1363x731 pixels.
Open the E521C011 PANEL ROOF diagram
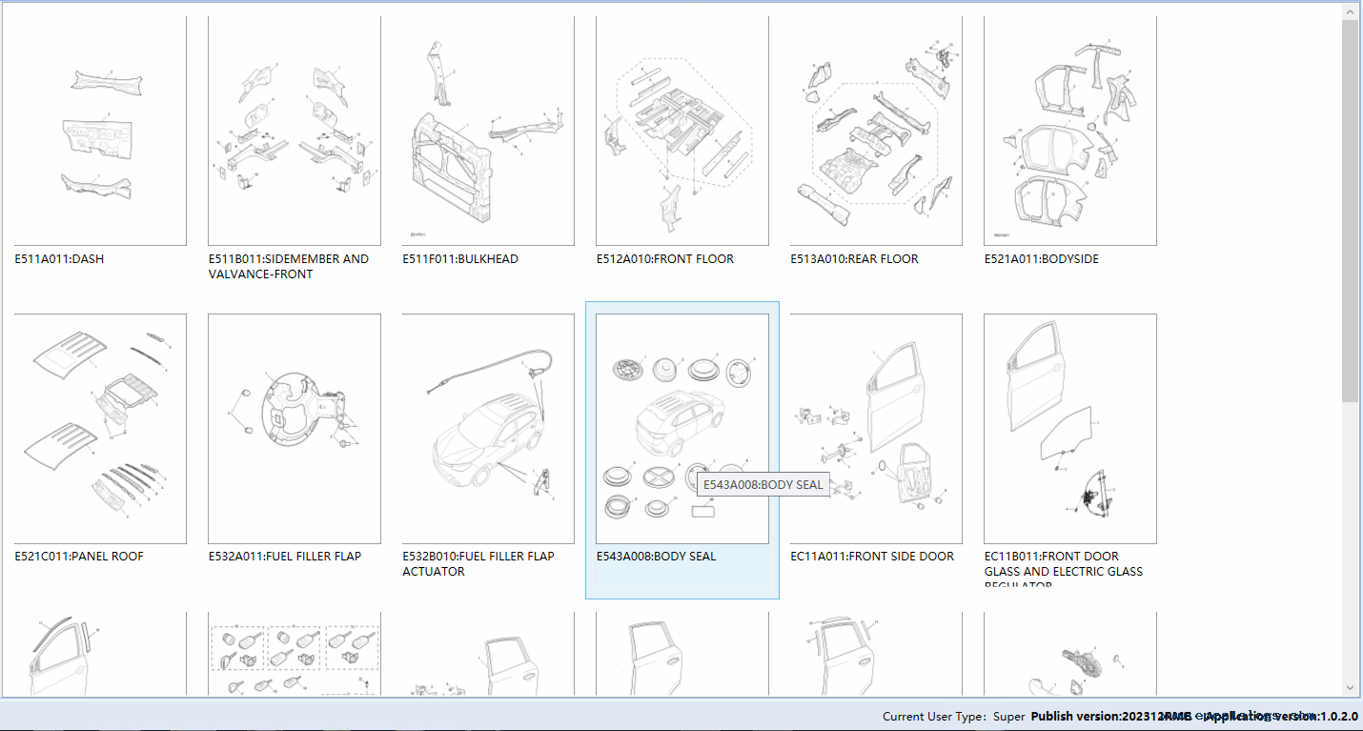(x=100, y=429)
